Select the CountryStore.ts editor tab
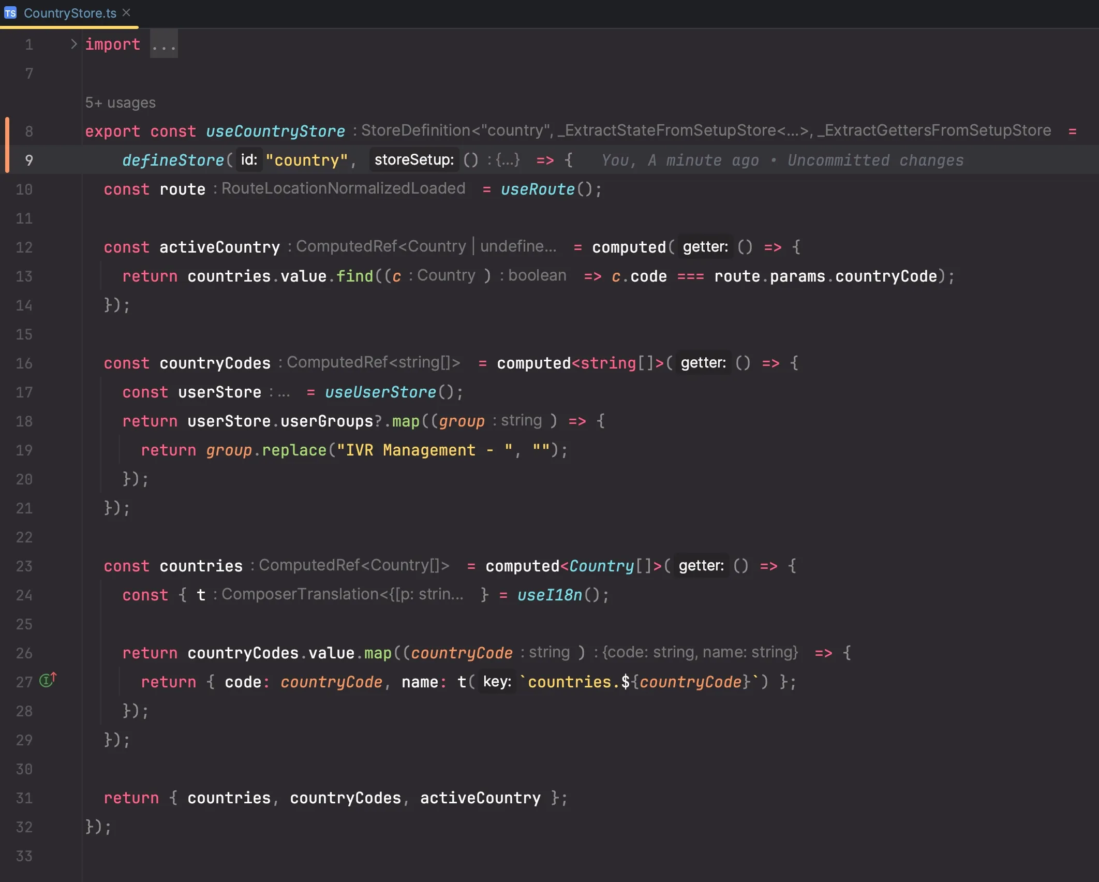 [x=70, y=13]
